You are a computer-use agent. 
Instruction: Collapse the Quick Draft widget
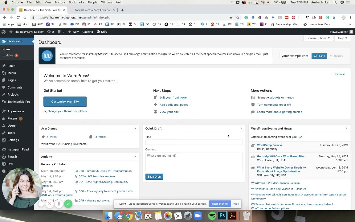coord(241,129)
